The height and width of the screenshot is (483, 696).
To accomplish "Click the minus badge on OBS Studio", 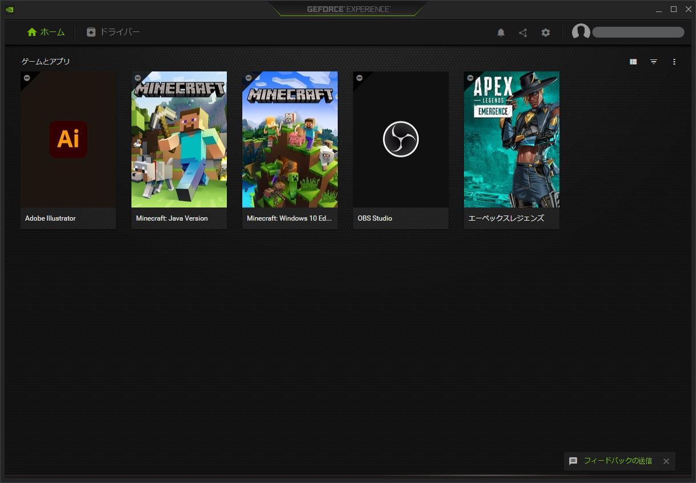I will (x=359, y=78).
